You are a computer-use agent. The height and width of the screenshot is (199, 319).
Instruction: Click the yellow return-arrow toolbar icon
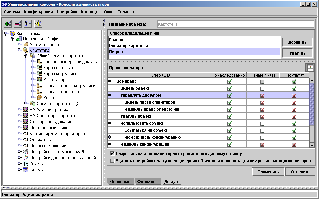click(x=38, y=24)
